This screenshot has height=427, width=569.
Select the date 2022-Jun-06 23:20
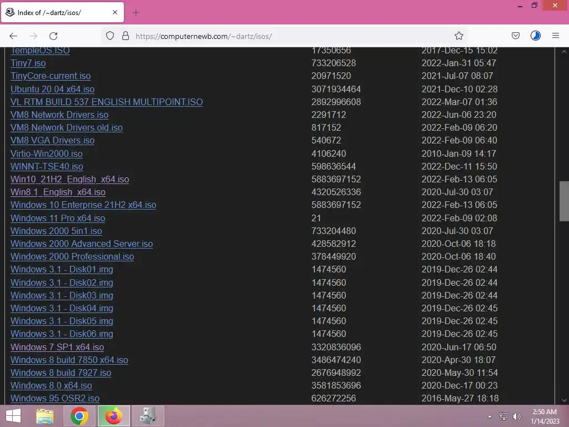(x=458, y=115)
